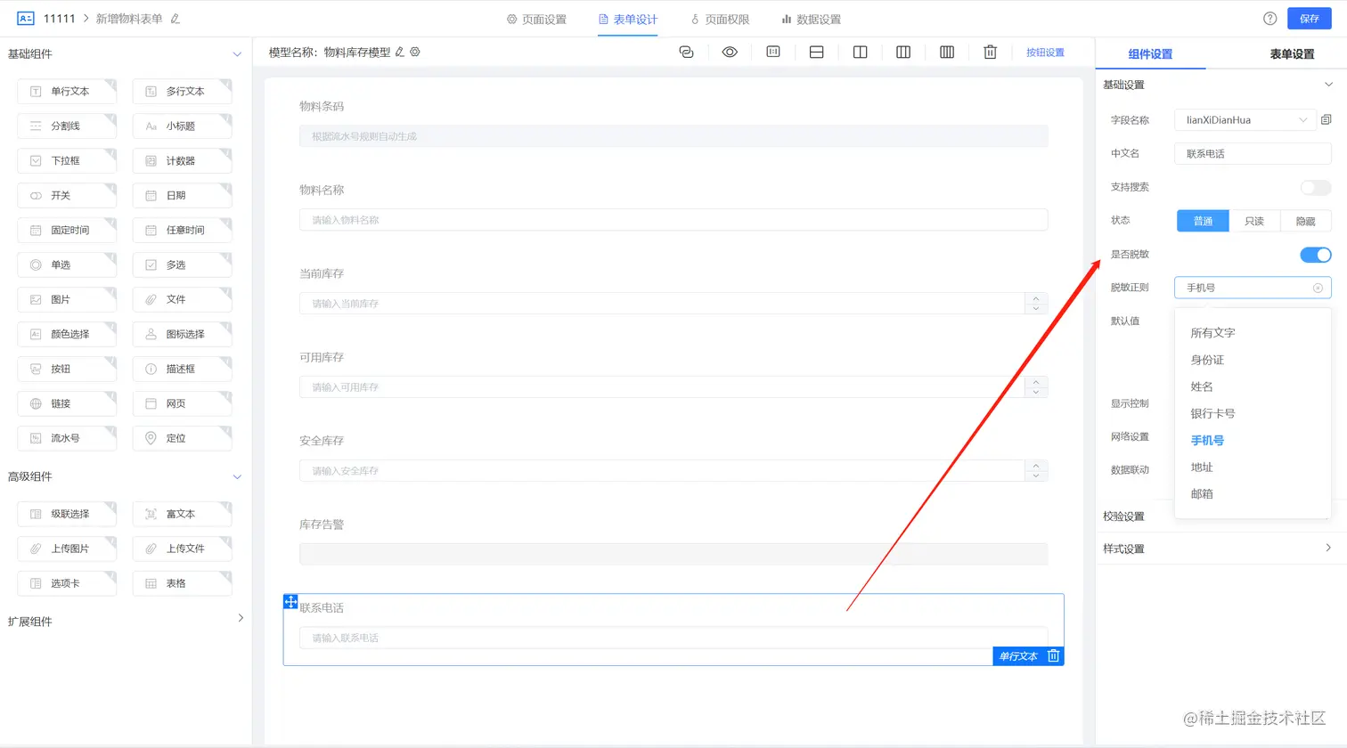The image size is (1347, 748).
Task: Select the four-column layout icon
Action: [x=947, y=53]
